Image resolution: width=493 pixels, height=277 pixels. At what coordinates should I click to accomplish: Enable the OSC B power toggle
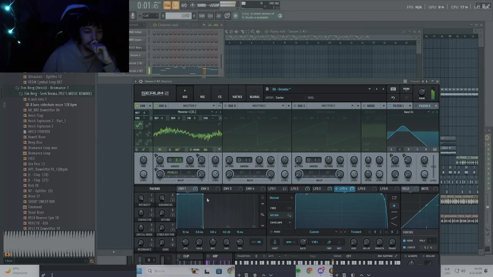225,106
